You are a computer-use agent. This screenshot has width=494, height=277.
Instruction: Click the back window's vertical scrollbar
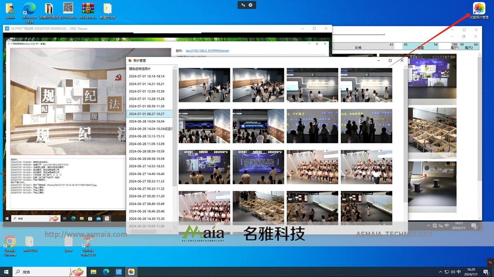tap(480, 119)
